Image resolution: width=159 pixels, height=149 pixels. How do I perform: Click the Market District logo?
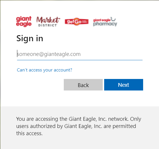point(48,22)
